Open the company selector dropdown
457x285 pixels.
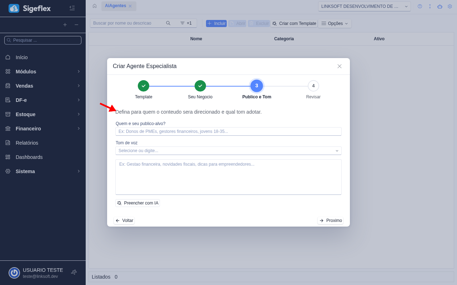[x=364, y=6]
